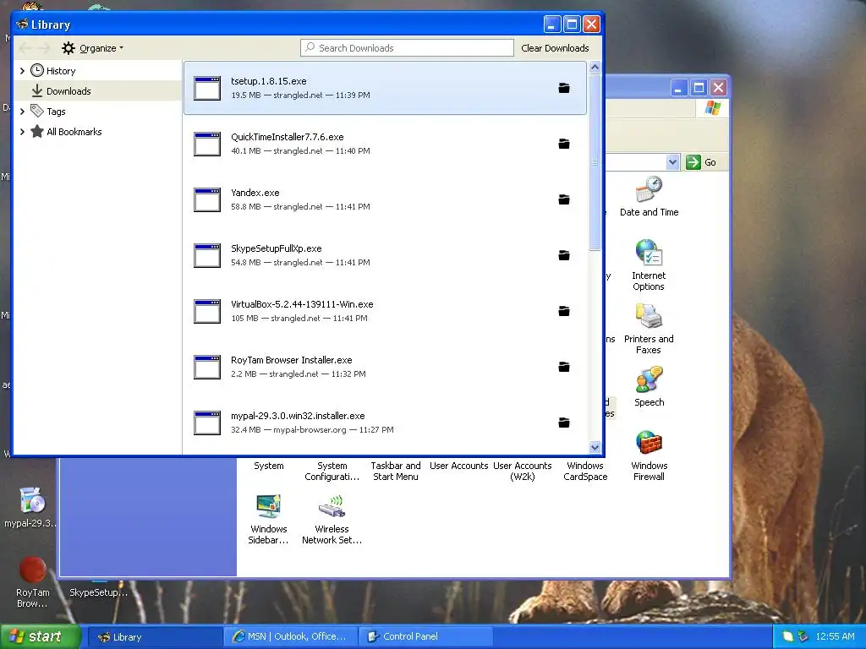Select Downloads in the Library sidebar

pos(69,91)
